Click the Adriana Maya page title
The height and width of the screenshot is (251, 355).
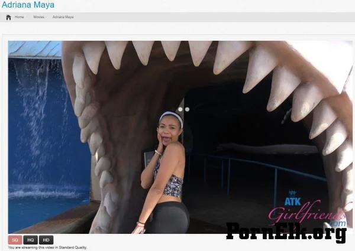pos(28,5)
